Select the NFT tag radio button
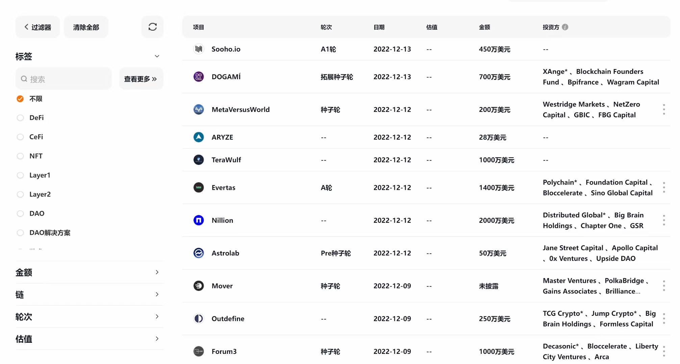The height and width of the screenshot is (364, 680). (x=20, y=156)
